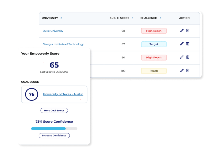
Task: Select the Target badge for Georgia Tech
Action: point(154,44)
